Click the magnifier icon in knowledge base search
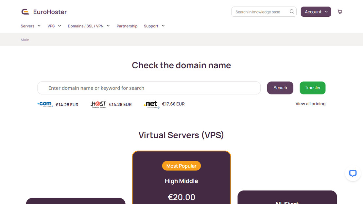 pyautogui.click(x=292, y=11)
